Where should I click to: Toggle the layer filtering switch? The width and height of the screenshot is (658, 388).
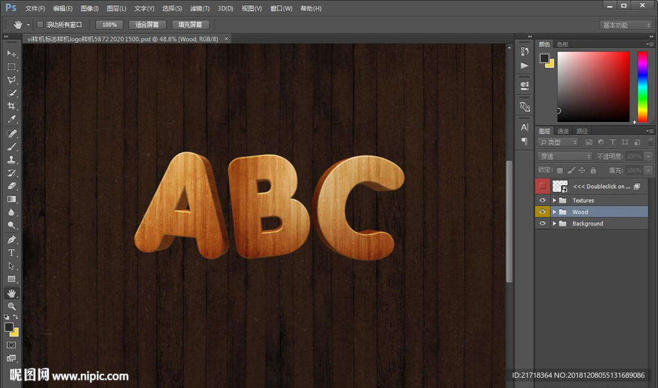pos(650,142)
